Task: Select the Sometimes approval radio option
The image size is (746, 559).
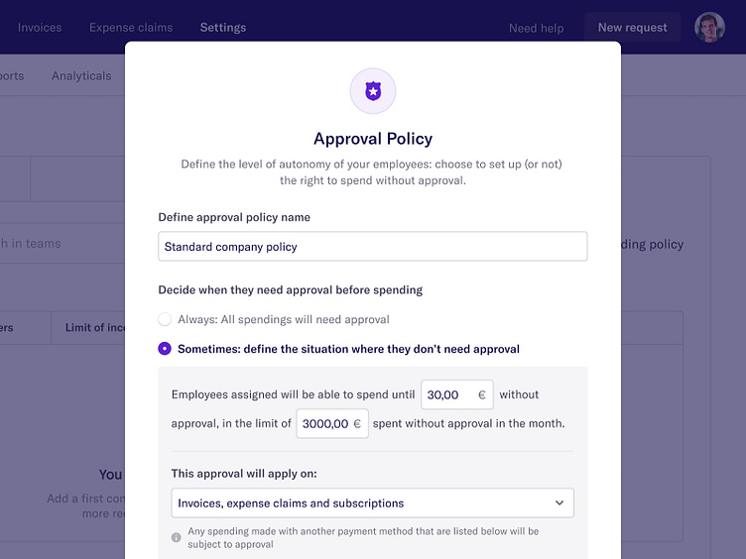Action: tap(165, 349)
